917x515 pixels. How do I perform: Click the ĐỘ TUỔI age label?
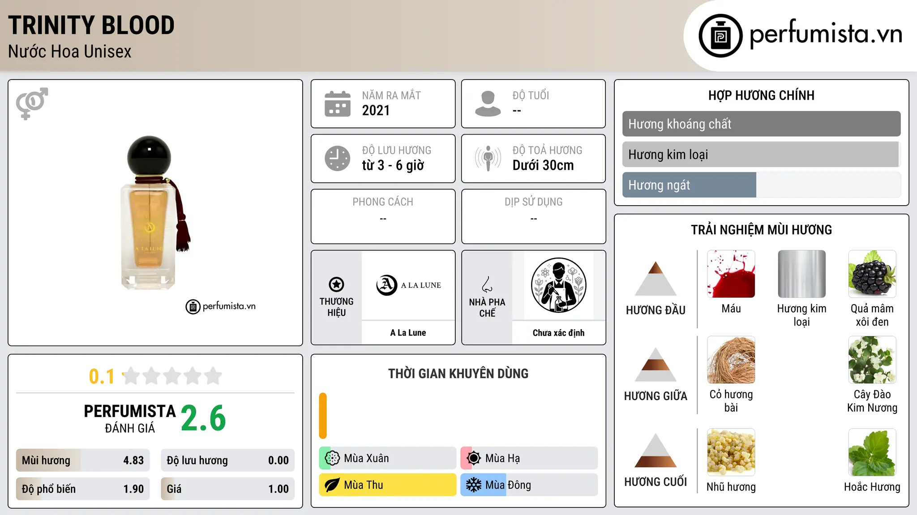[531, 95]
